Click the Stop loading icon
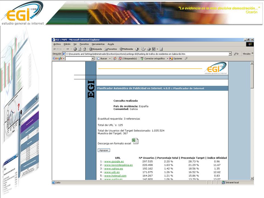Image resolution: width=264 pixels, height=198 pixels. (x=75, y=49)
